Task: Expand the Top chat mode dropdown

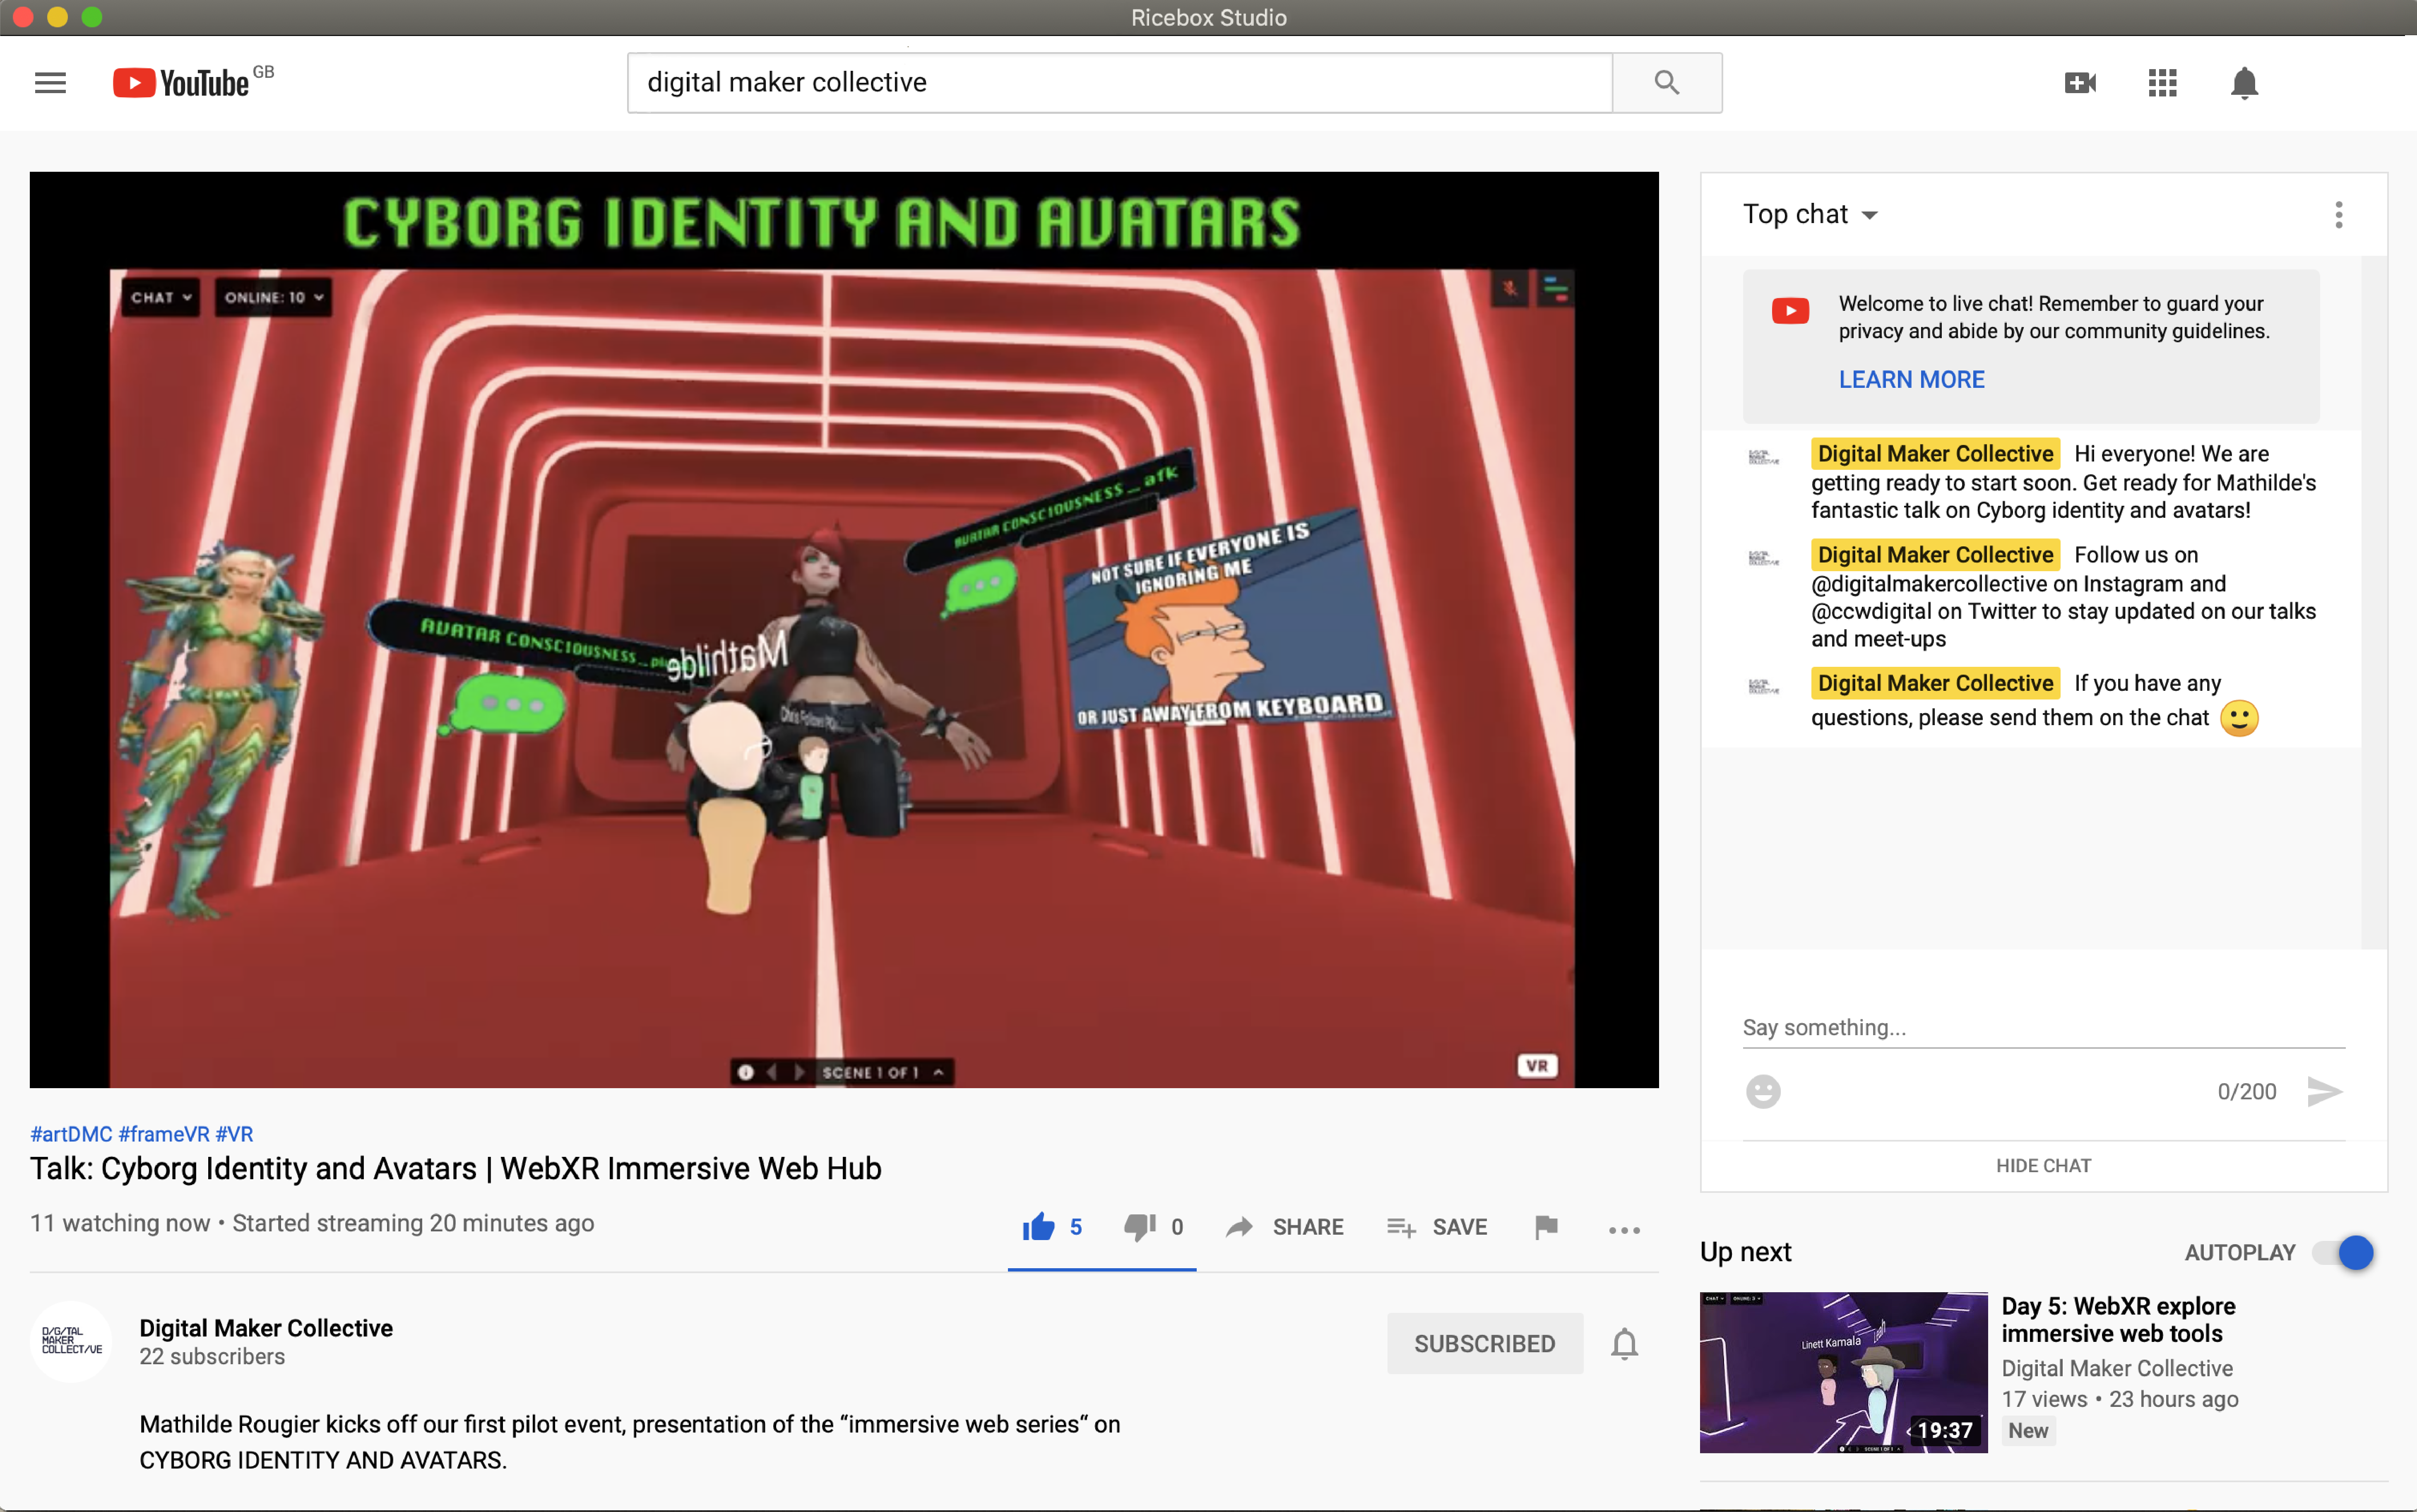Action: click(1810, 214)
